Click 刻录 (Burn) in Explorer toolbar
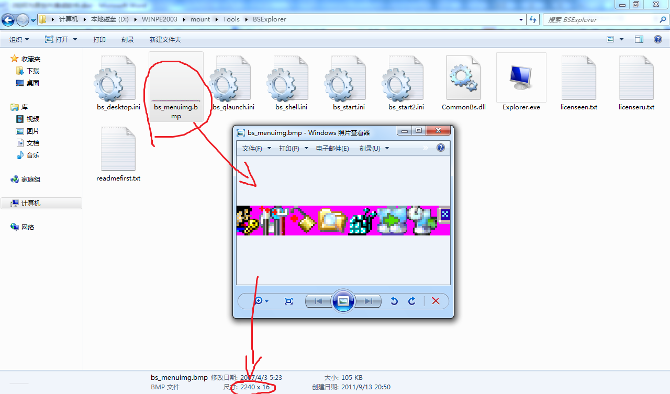 click(x=127, y=39)
